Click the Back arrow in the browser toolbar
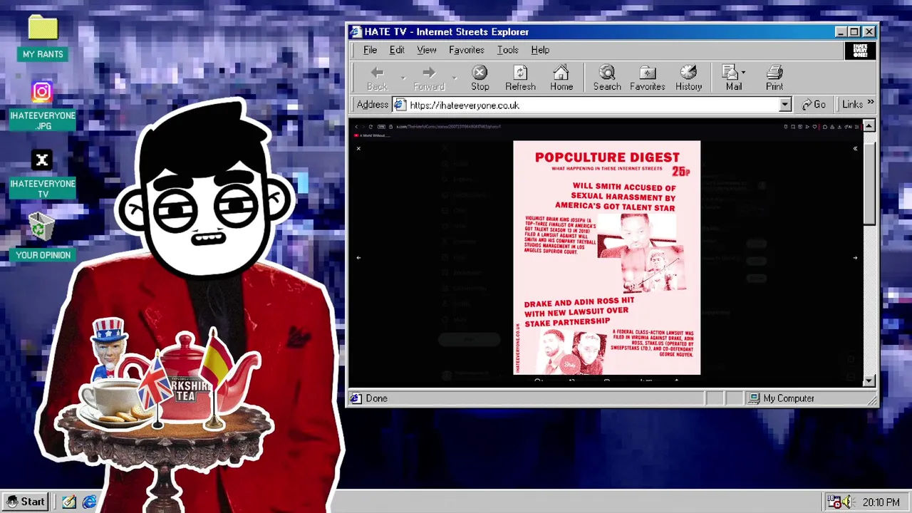The width and height of the screenshot is (912, 513). (x=377, y=78)
